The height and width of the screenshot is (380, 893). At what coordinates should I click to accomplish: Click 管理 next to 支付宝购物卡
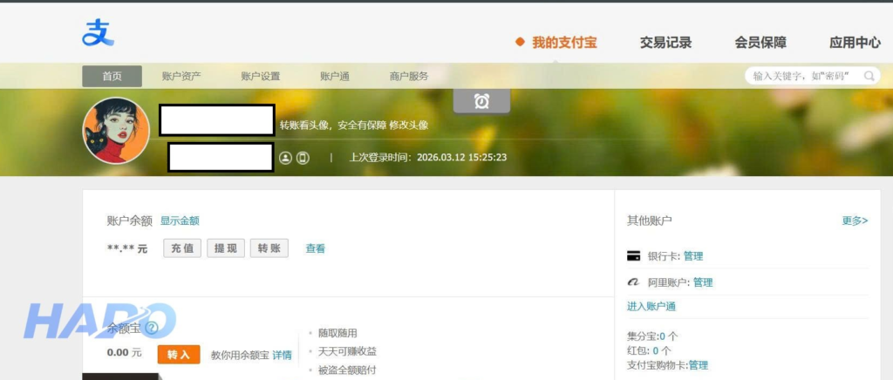pyautogui.click(x=699, y=365)
